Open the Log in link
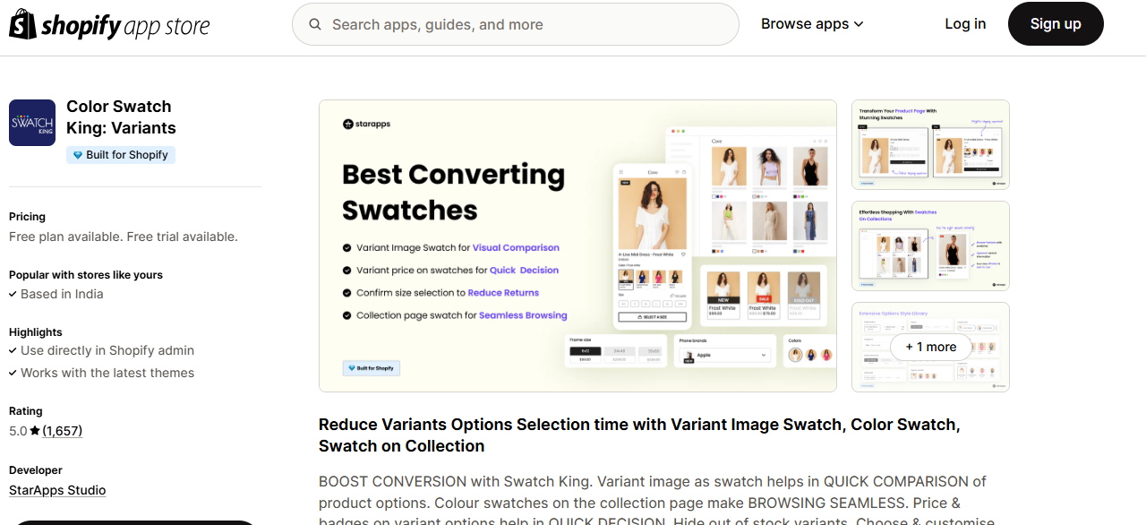This screenshot has width=1146, height=525. (x=965, y=24)
